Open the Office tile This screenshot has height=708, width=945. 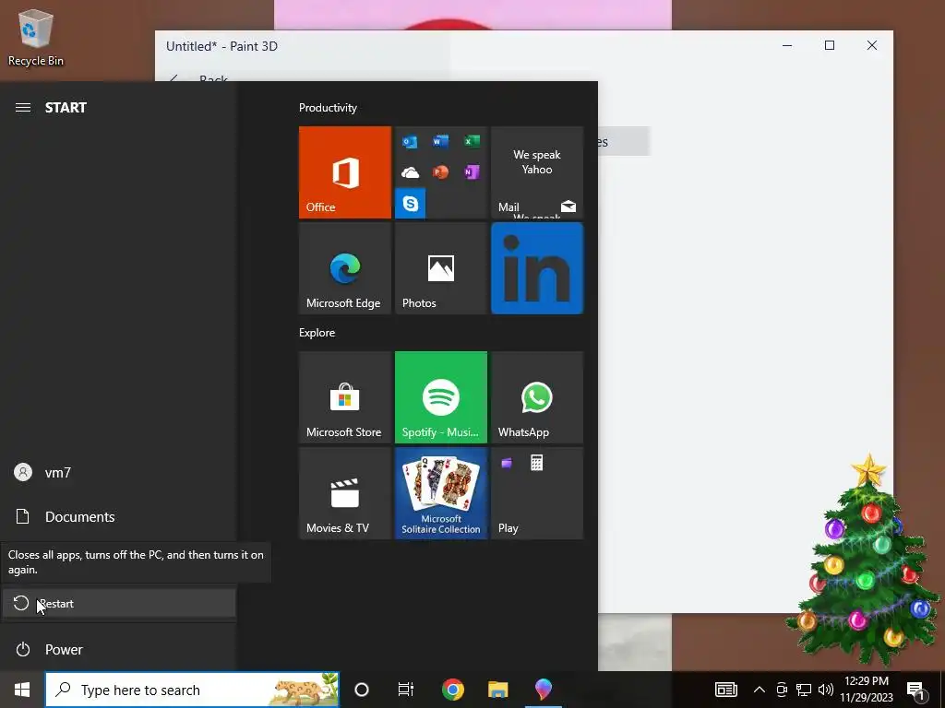(x=345, y=172)
